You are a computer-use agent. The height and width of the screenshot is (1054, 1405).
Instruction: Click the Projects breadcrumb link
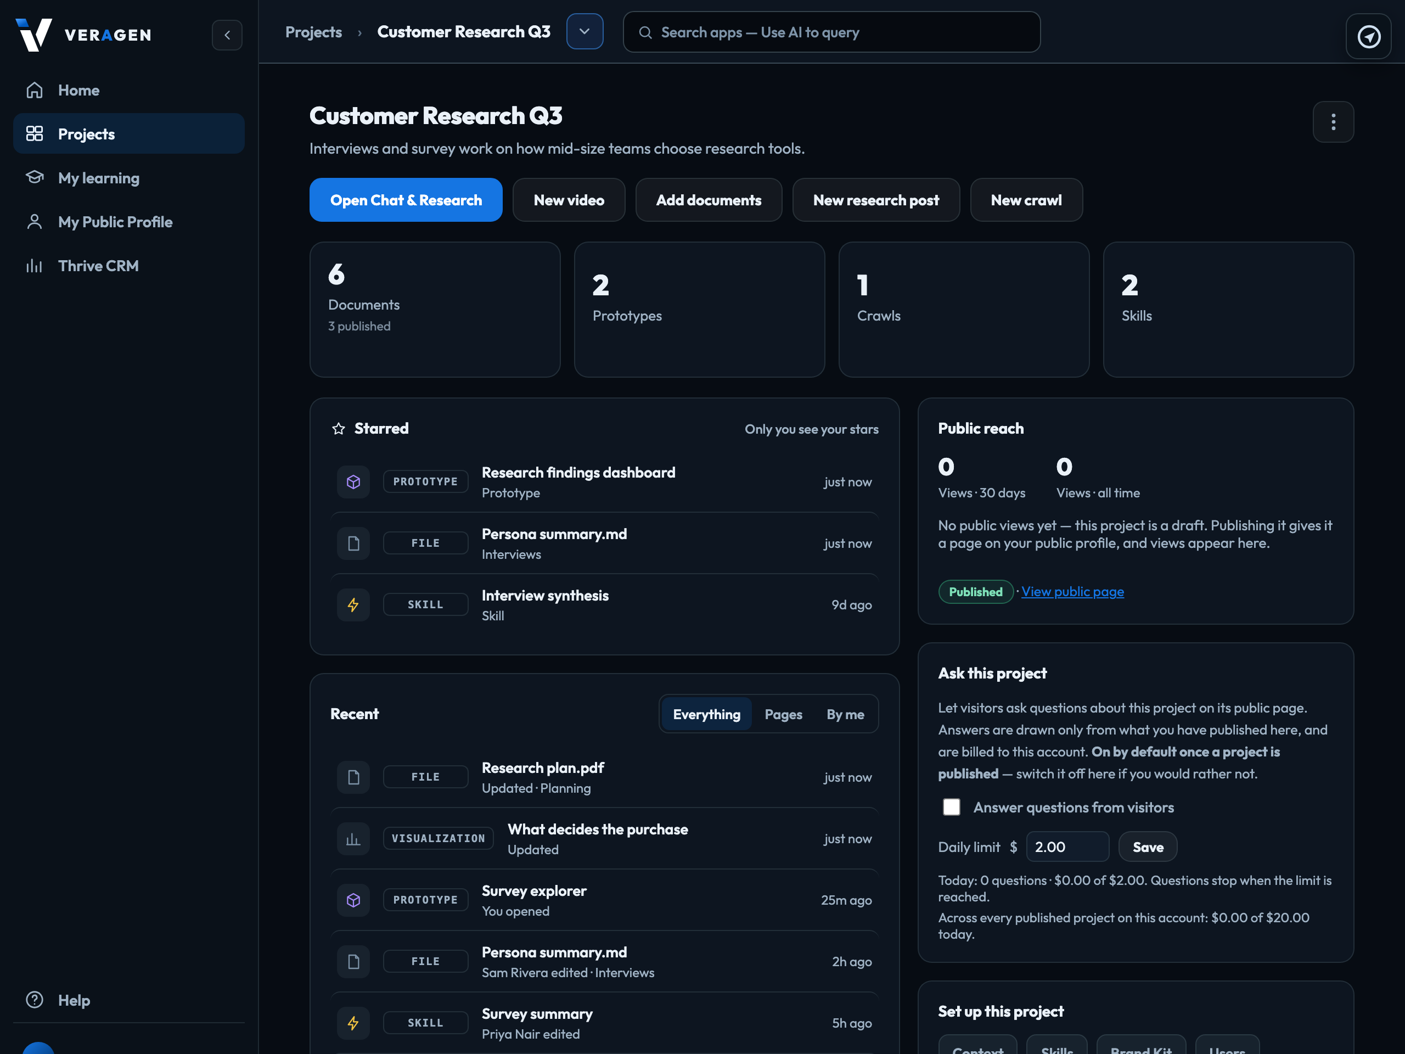point(313,32)
